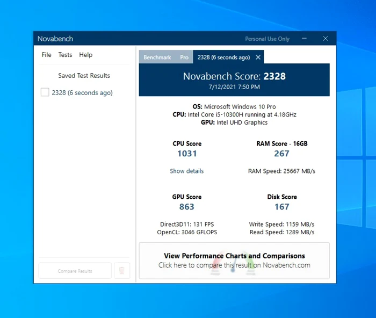The width and height of the screenshot is (376, 318).
Task: Click the Personal Use Only label
Action: (x=267, y=39)
